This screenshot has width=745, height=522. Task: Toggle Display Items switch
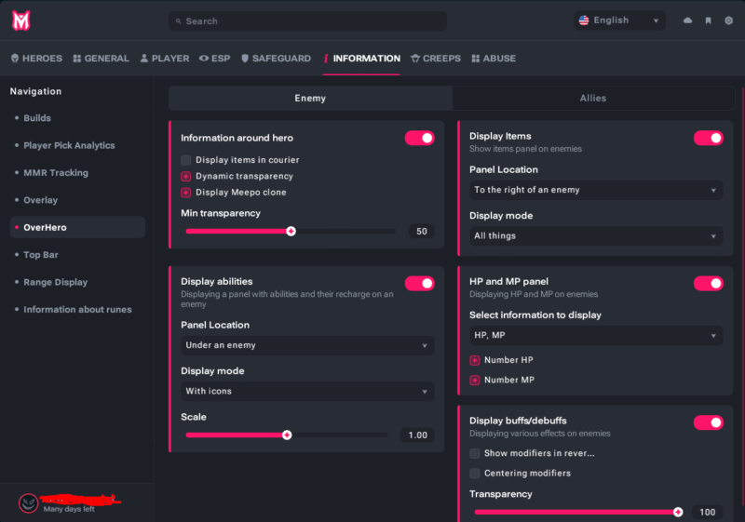pos(709,138)
